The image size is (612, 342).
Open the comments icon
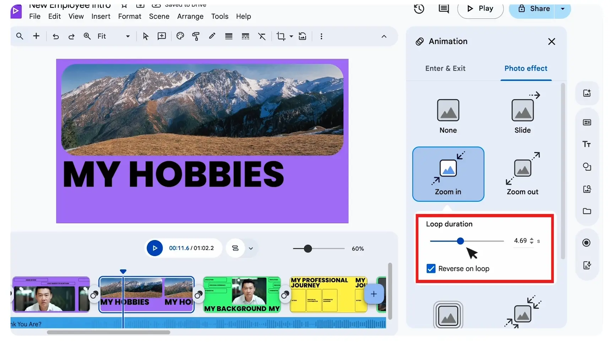tap(444, 9)
